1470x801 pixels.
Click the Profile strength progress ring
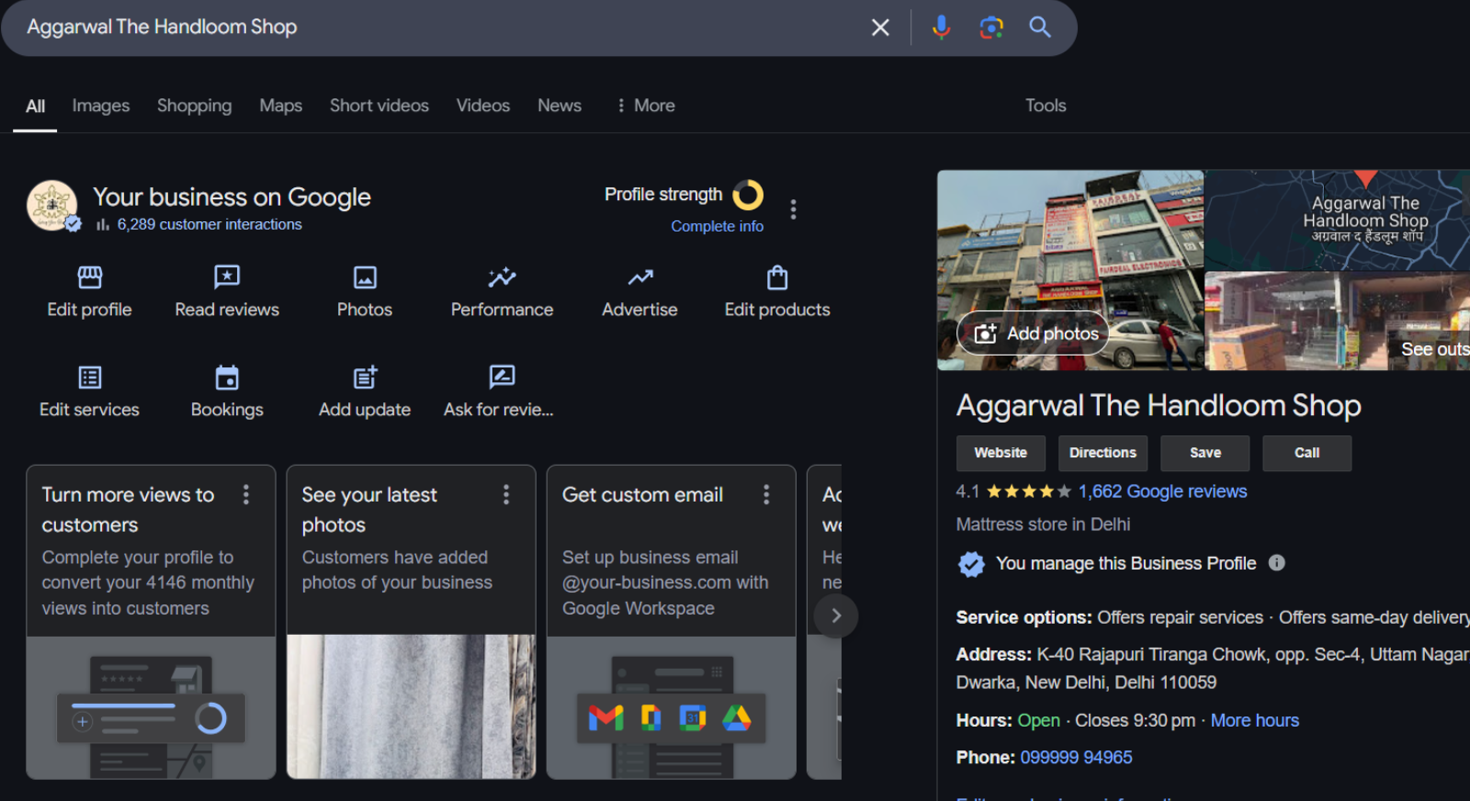click(x=748, y=195)
